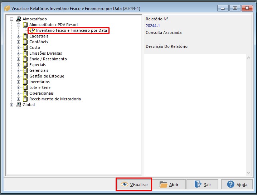
Task: Maximize the report viewer window
Action: [235, 8]
